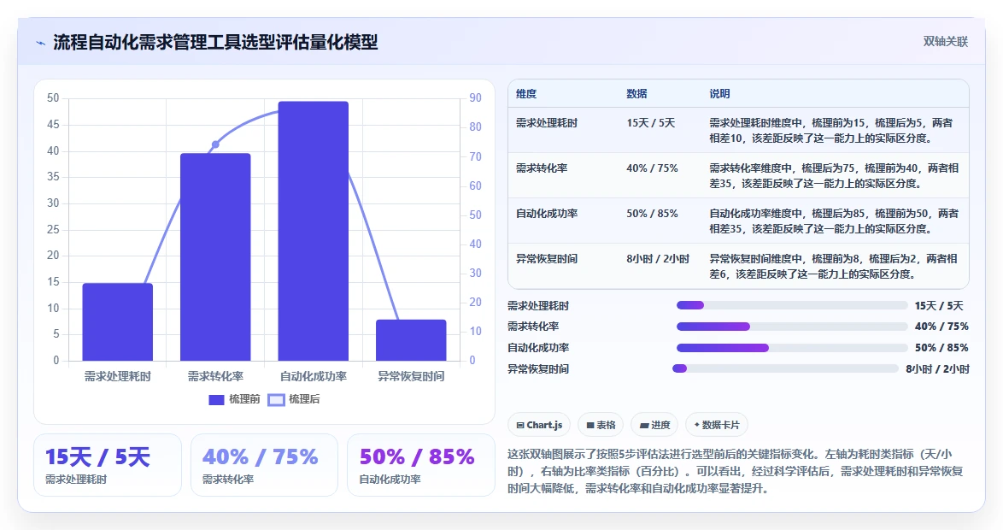Click the 自动化成功率 bar in the chart
The height and width of the screenshot is (530, 1003).
tap(314, 231)
